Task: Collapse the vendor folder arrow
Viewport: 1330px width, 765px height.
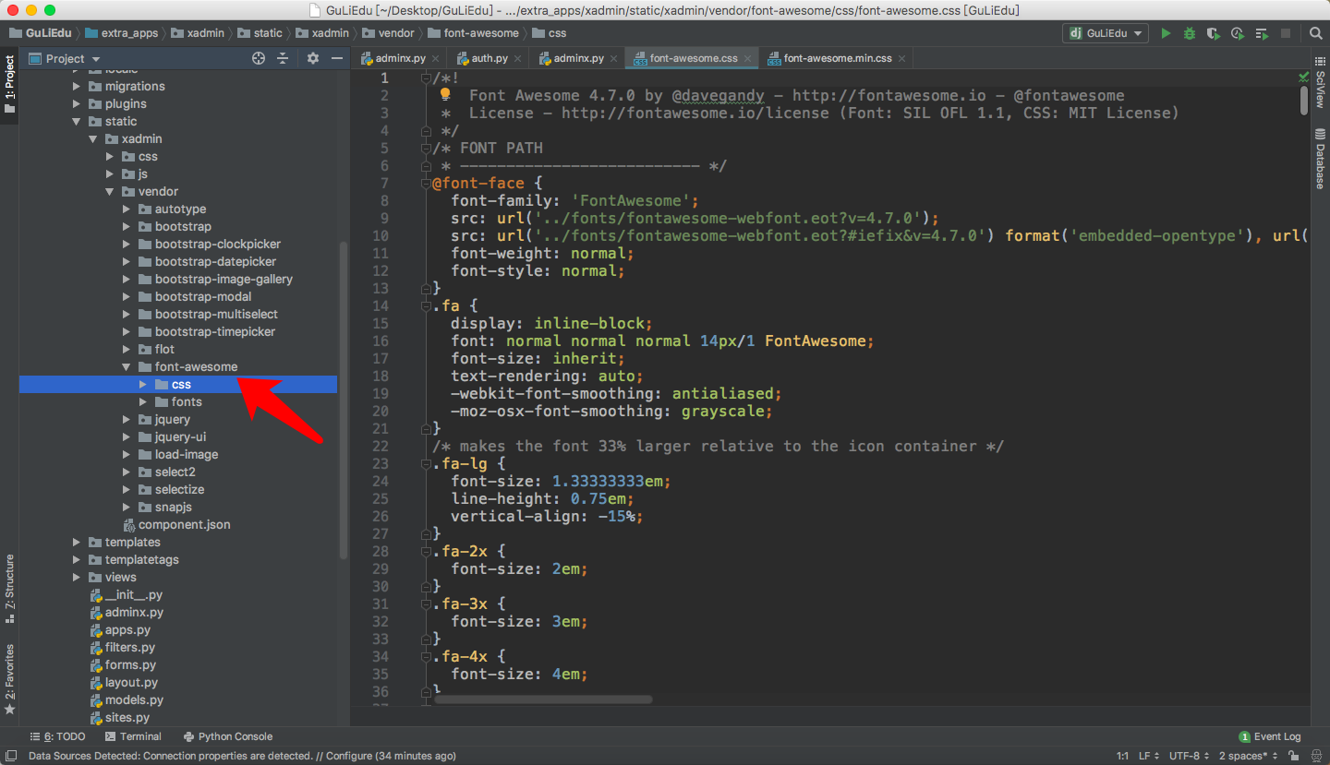Action: point(110,191)
